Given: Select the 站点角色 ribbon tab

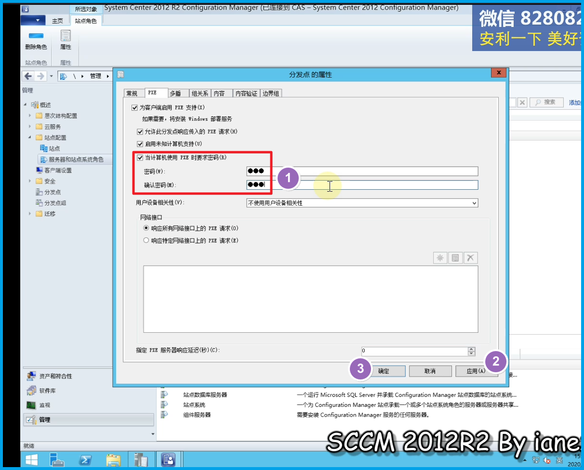Looking at the screenshot, I should 86,21.
